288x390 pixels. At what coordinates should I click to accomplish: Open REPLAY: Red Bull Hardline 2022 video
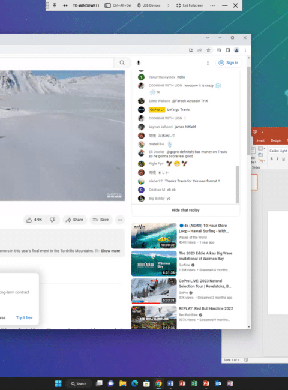tap(206, 308)
